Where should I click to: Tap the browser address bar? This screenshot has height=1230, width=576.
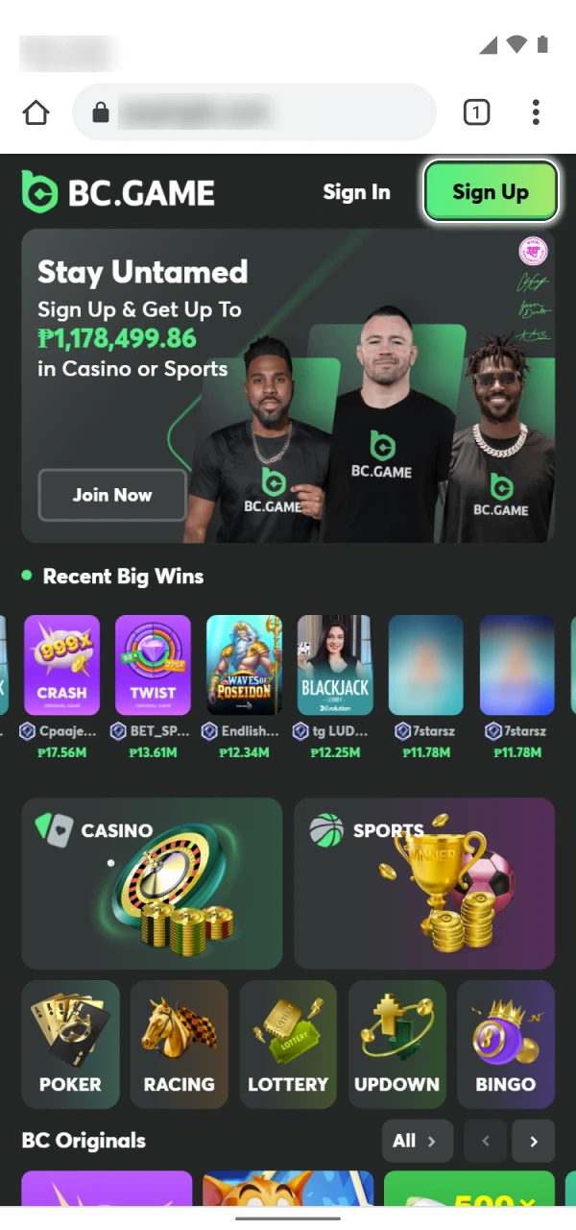point(253,113)
